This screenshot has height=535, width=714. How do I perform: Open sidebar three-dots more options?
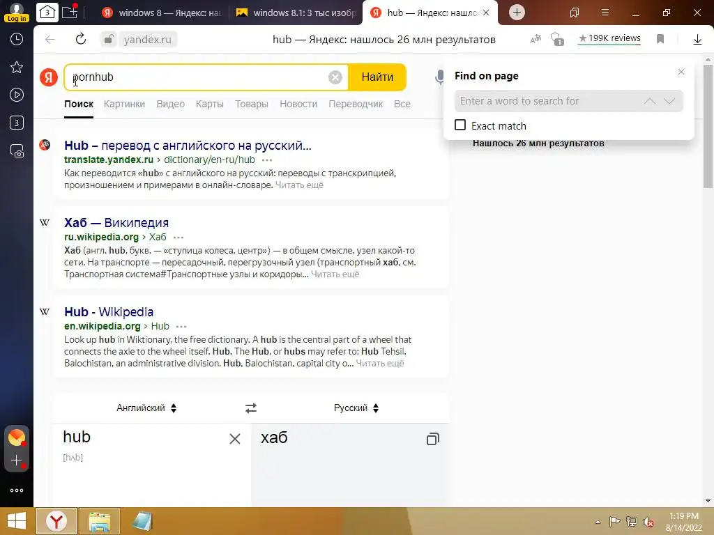(x=17, y=490)
